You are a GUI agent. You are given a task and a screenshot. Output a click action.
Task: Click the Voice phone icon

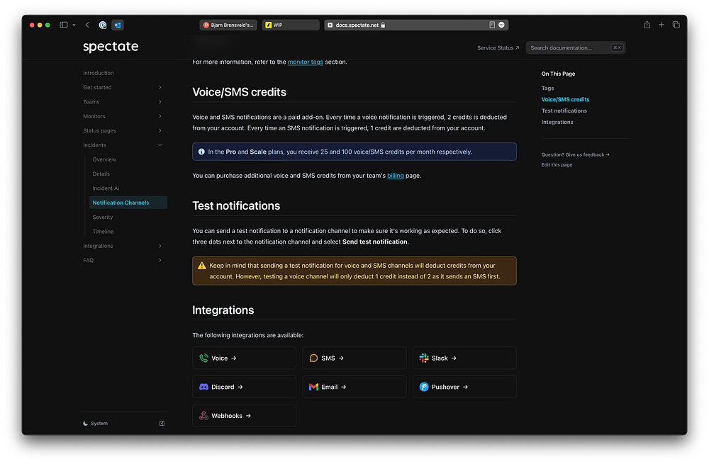203,358
